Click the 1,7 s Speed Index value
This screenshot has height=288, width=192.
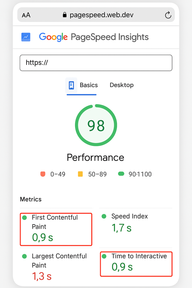pos(121,228)
